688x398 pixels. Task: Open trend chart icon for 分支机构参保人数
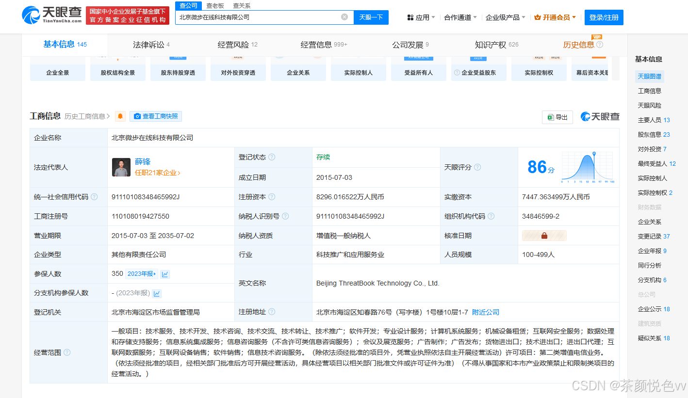(x=157, y=293)
